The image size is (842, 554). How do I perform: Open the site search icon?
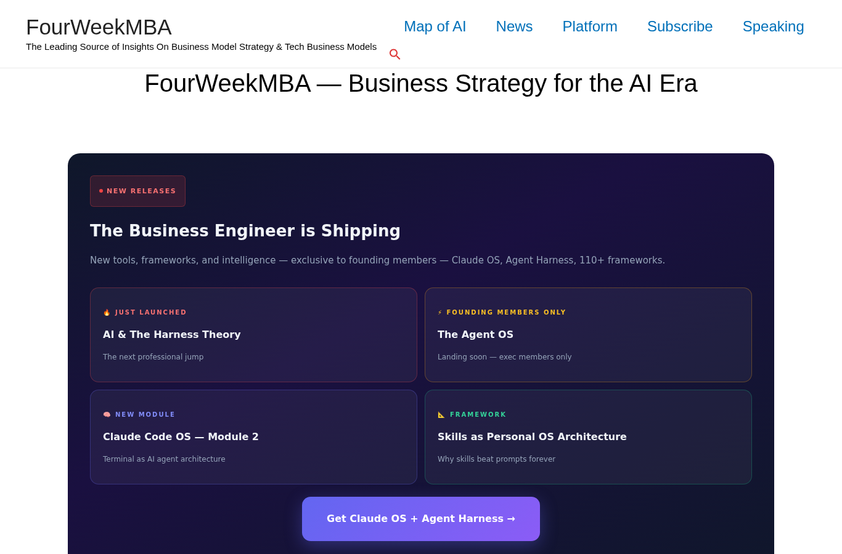[x=394, y=54]
